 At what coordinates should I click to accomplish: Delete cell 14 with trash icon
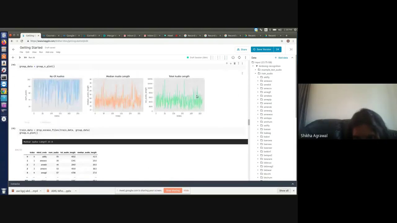point(234,63)
